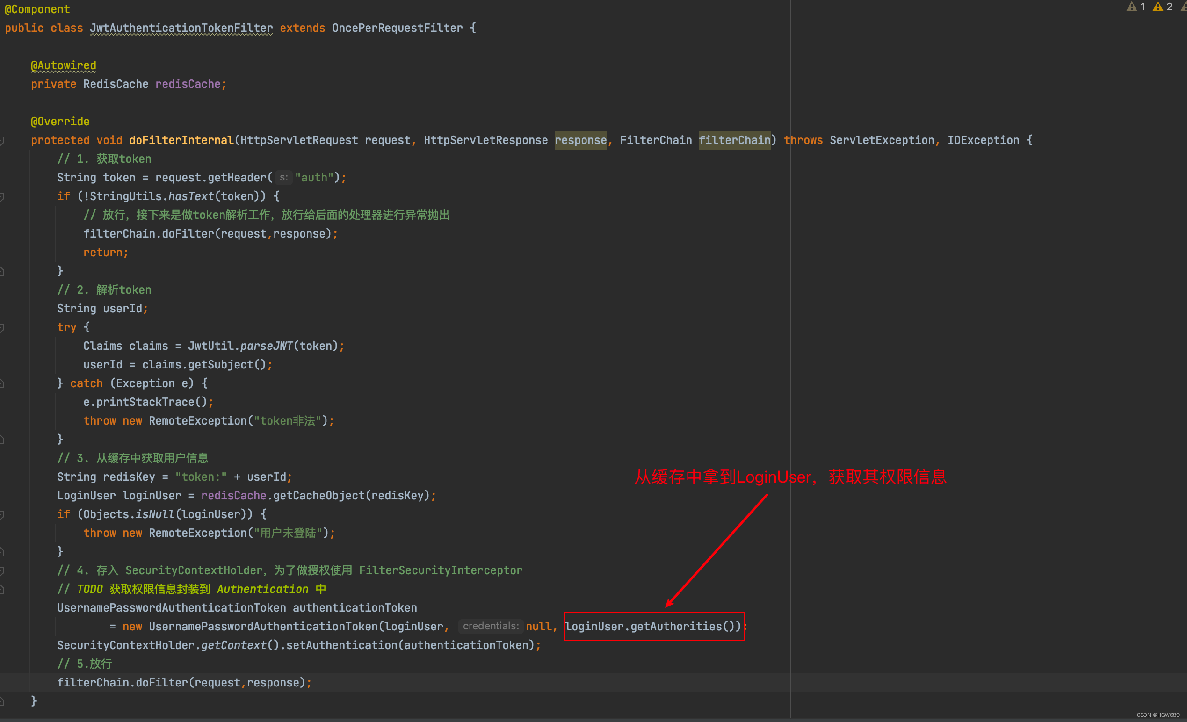Click the highlighted filterChain parameter

pos(735,140)
